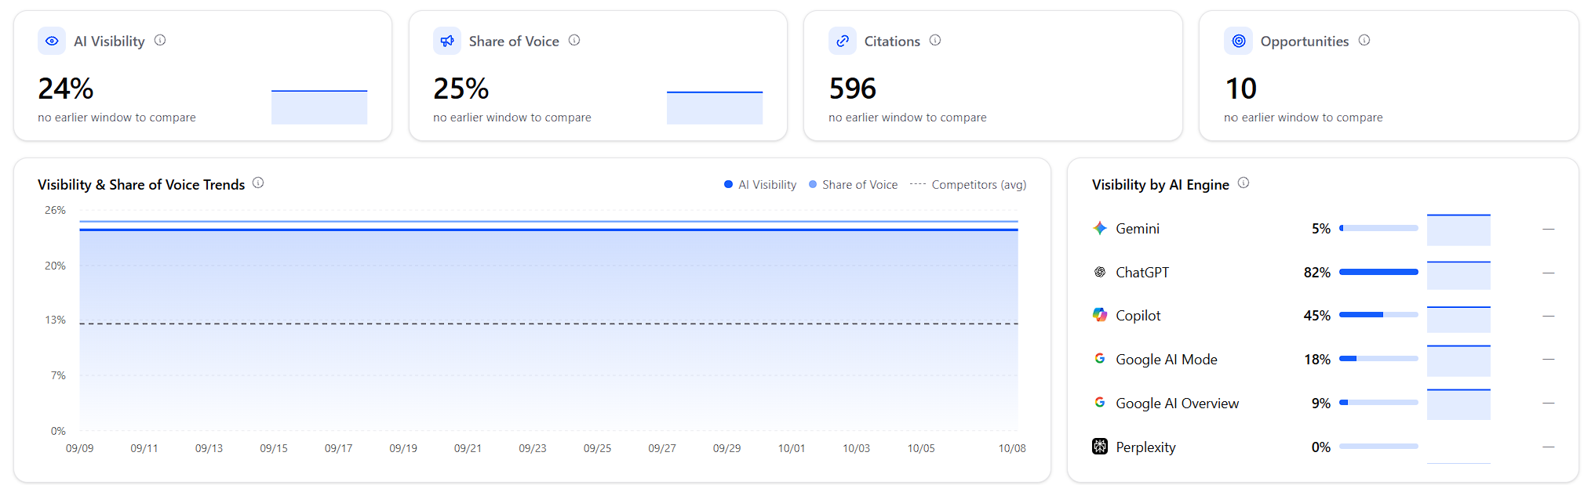1584x485 pixels.
Task: Click the Gemini trend sparkline
Action: (x=1458, y=230)
